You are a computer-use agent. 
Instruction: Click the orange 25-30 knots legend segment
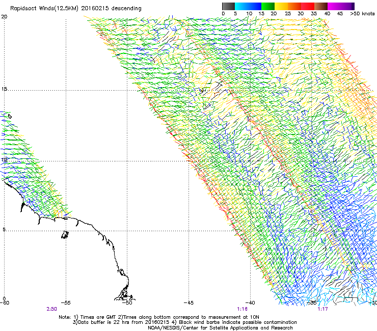point(294,6)
